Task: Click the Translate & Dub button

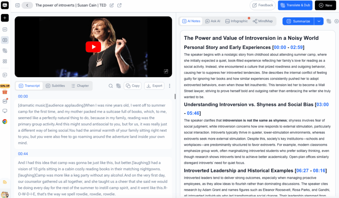Action: (295, 5)
